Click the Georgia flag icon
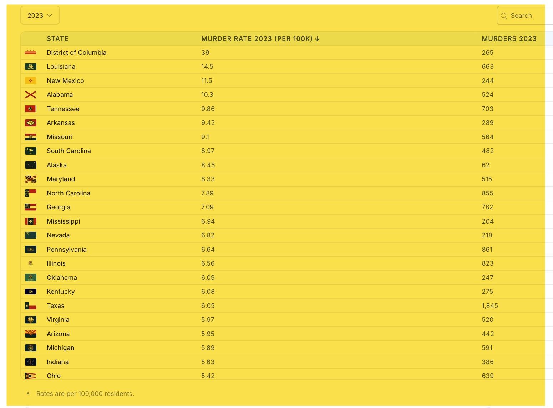The height and width of the screenshot is (408, 553). click(x=31, y=207)
